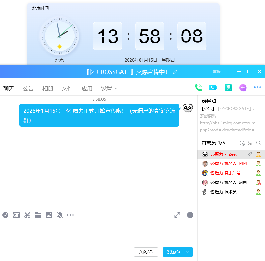265x261 pixels.
Task: Send a file via folder icon
Action: tap(38, 215)
